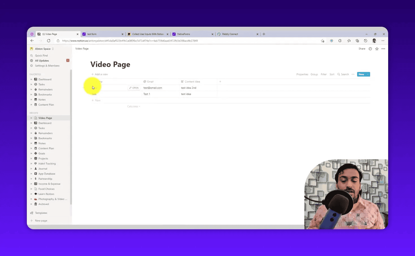Viewport: 415px width, 256px height.
Task: Toggle the Favorites star next to Share
Action: point(377,49)
